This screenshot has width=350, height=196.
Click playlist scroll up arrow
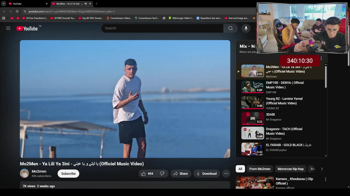coord(326,65)
